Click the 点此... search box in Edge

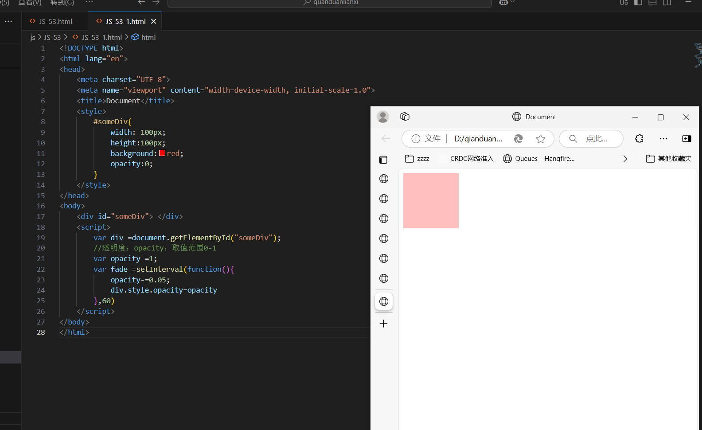point(591,139)
